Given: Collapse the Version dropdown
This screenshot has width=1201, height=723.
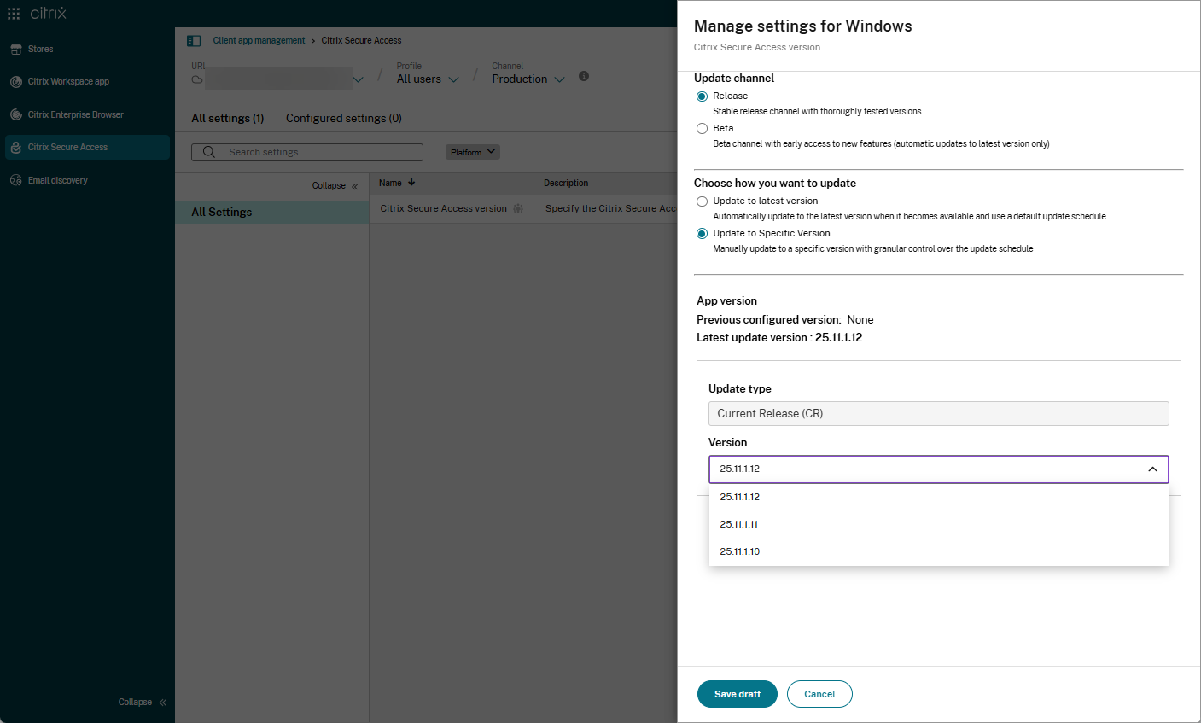Looking at the screenshot, I should click(1152, 469).
